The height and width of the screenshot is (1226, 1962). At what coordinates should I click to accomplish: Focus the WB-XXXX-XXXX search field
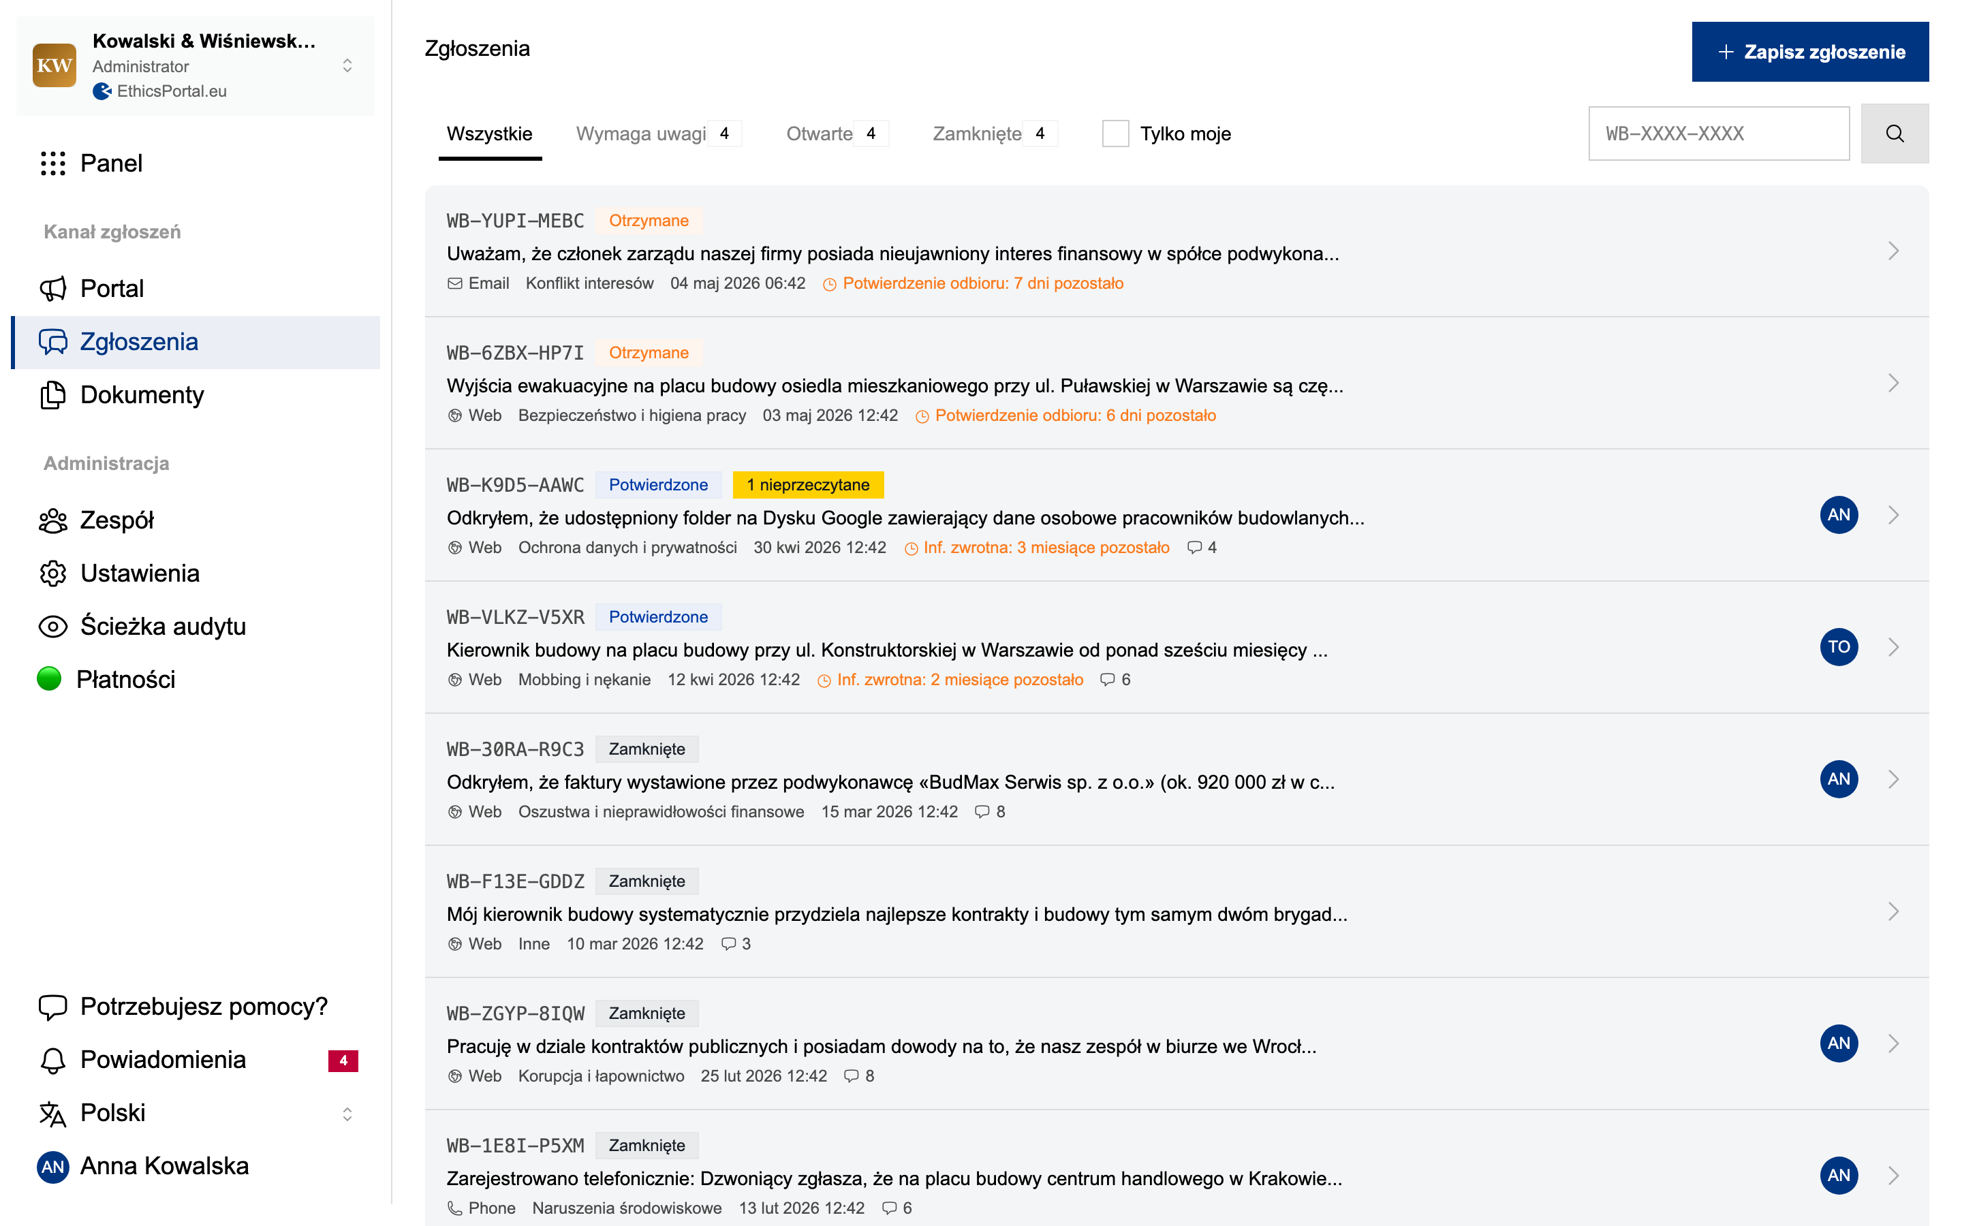coord(1718,133)
